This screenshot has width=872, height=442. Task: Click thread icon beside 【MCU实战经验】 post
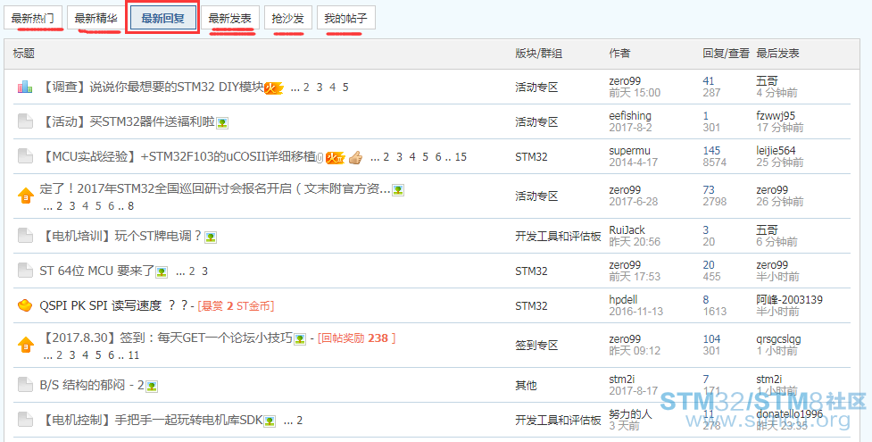coord(25,156)
